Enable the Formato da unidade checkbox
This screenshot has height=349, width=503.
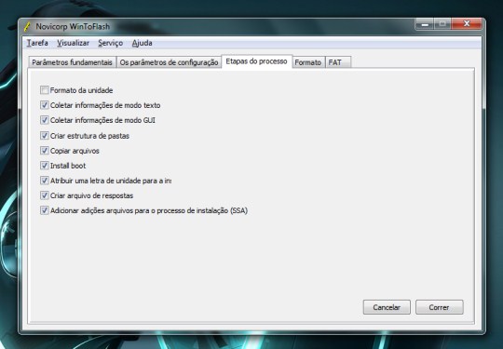tap(45, 90)
